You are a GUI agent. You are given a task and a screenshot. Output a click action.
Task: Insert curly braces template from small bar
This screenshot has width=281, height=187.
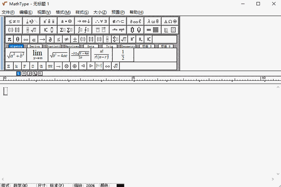point(99,39)
